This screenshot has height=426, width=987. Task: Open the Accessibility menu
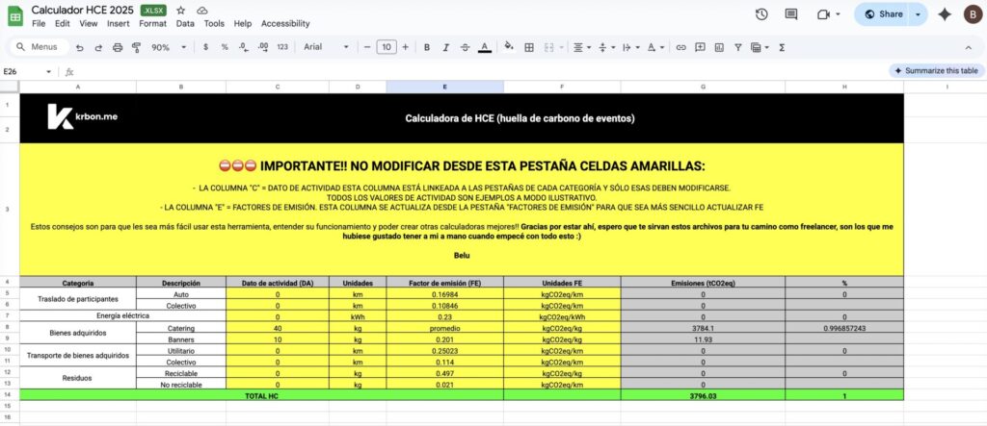[x=285, y=24]
